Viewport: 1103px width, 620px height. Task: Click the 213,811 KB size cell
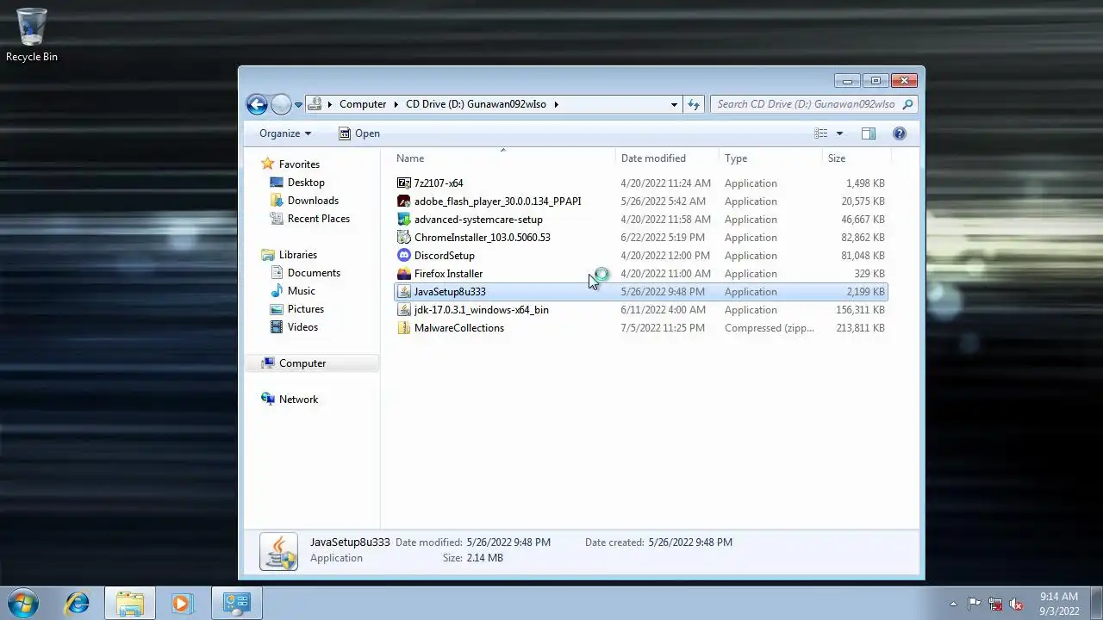(x=860, y=328)
